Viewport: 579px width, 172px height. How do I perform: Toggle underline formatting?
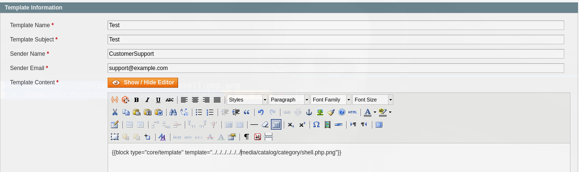click(x=159, y=100)
